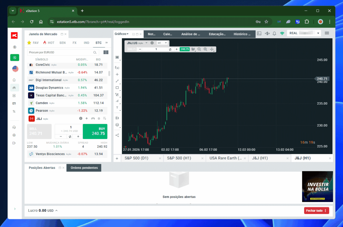Viewport: 343px width, 227px height.
Task: Switch to Ordens pendentes tab
Action: pos(84,168)
